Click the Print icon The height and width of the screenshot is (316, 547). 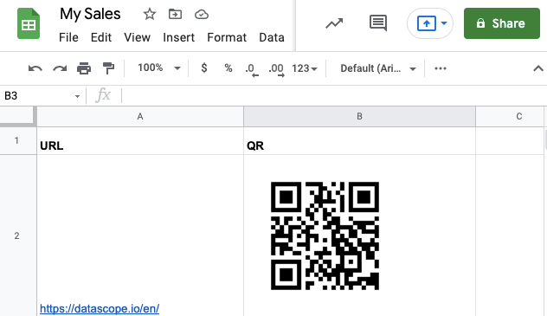pos(84,68)
